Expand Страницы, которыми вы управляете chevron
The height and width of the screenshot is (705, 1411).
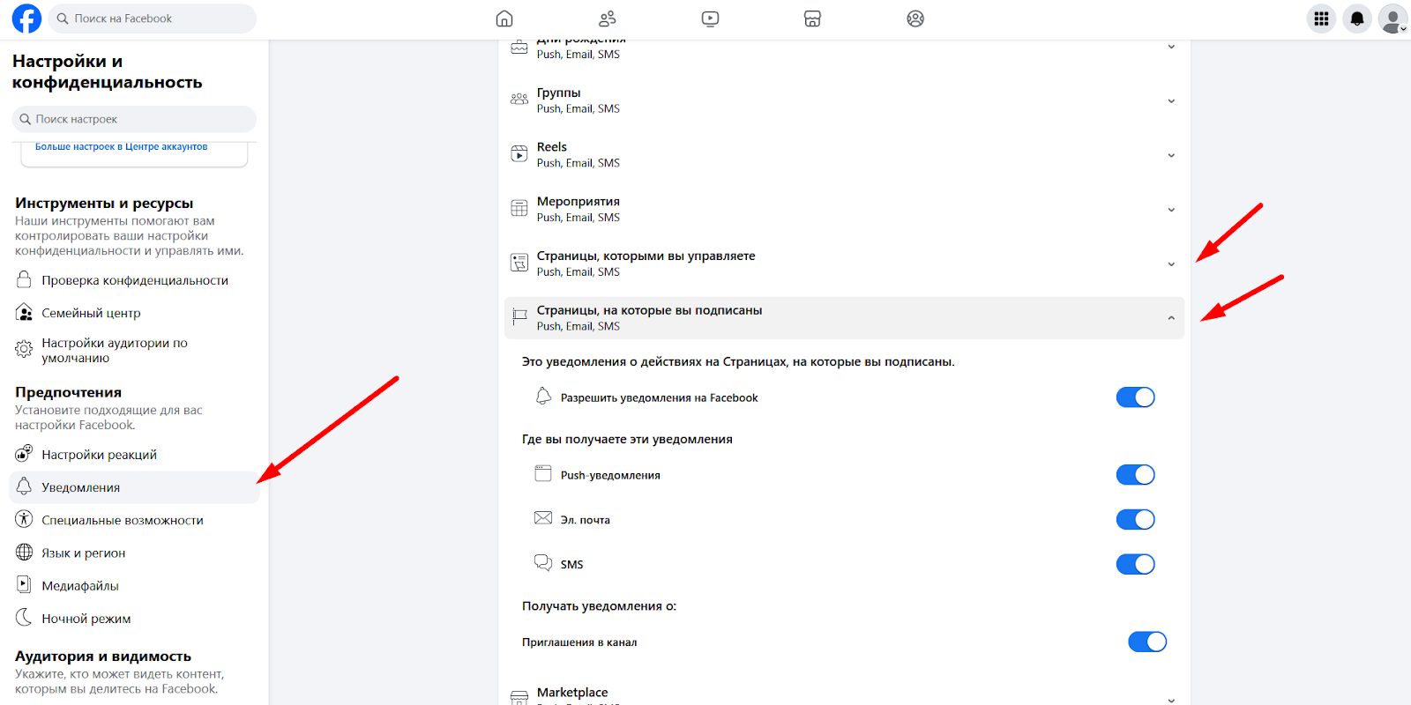coord(1171,264)
